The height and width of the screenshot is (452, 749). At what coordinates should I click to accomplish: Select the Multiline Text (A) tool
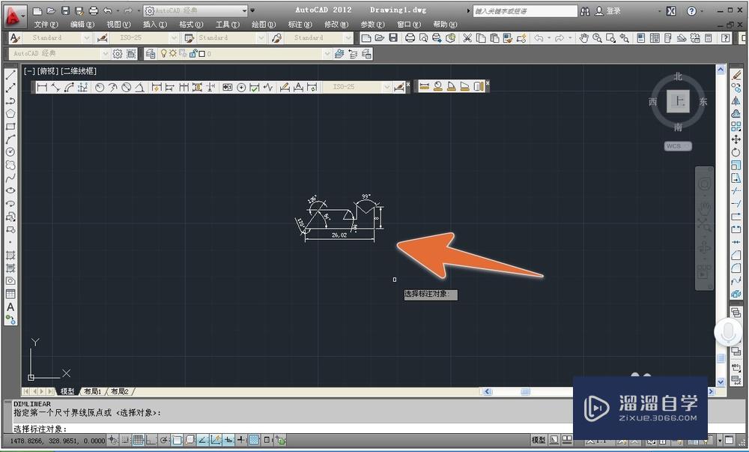click(x=10, y=307)
